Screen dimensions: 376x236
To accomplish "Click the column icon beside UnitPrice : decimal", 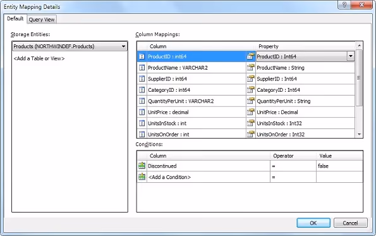I will click(x=142, y=112).
